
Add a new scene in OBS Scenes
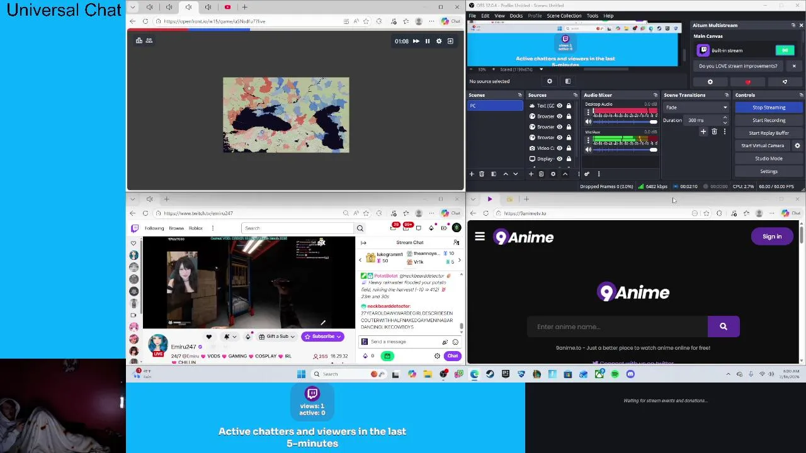point(472,174)
